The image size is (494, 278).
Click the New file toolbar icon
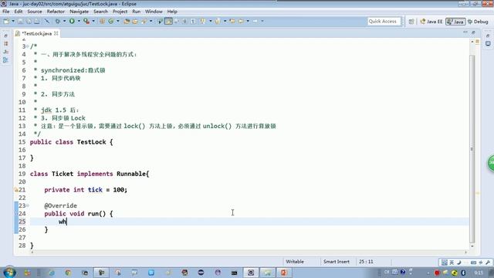pyautogui.click(x=6, y=21)
